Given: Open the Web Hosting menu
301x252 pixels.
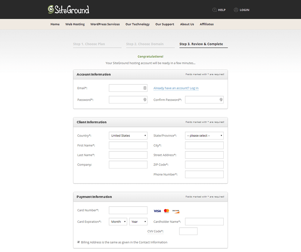Looking at the screenshot, I should pyautogui.click(x=75, y=24).
